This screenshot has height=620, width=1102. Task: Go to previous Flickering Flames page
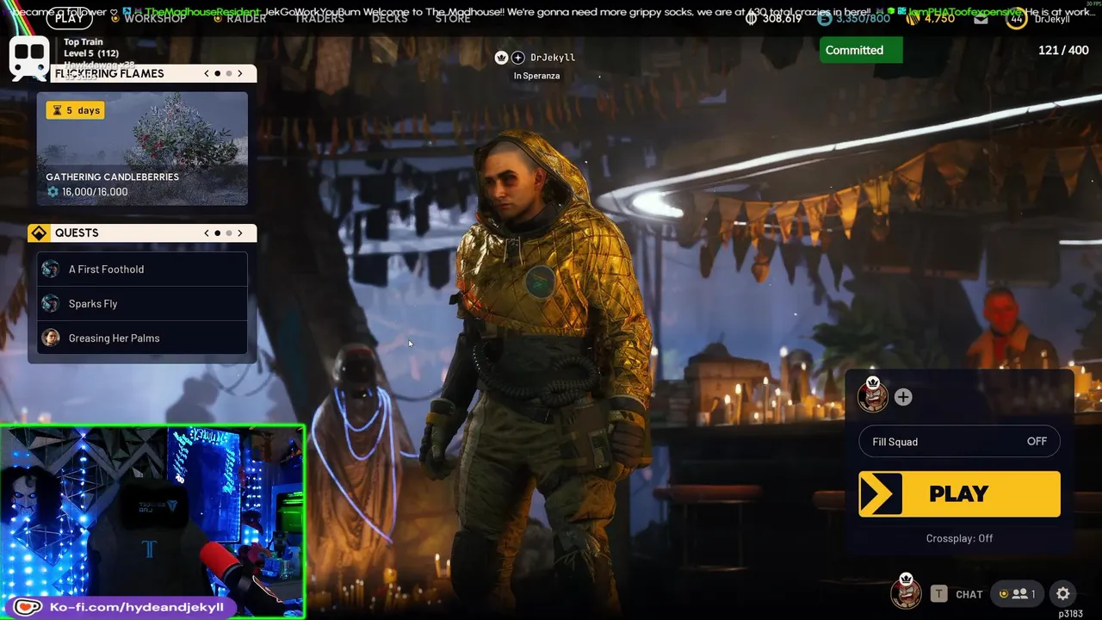[x=207, y=73]
